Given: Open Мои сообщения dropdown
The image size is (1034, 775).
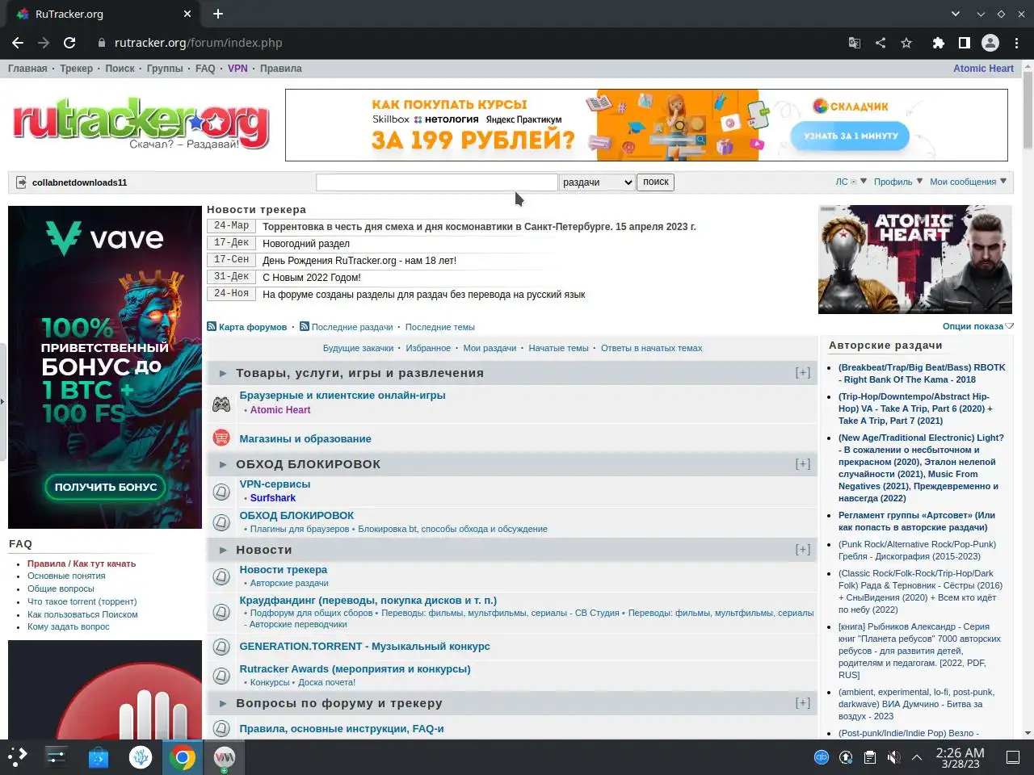Looking at the screenshot, I should pyautogui.click(x=969, y=182).
